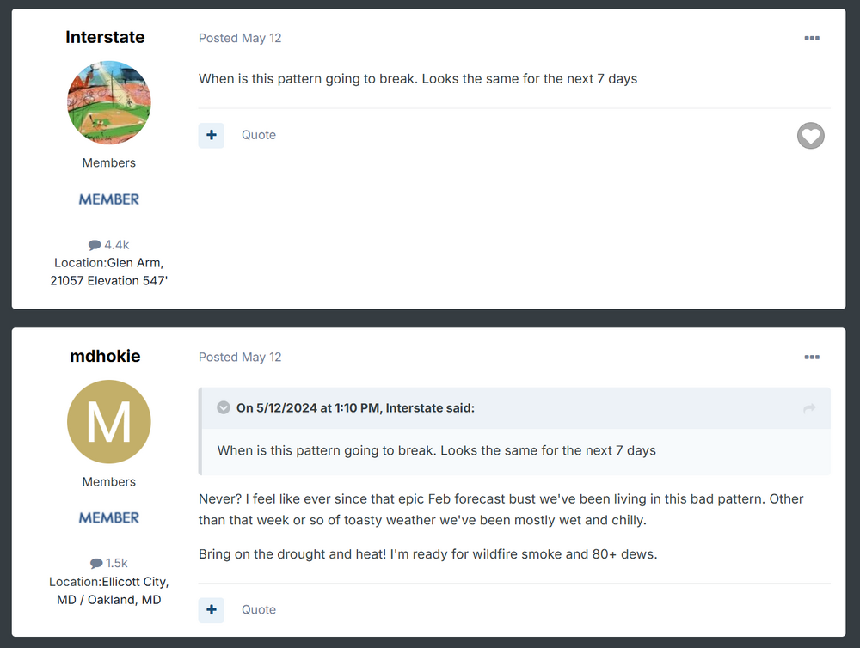Open the options menu on mdhokie's post
The image size is (860, 648).
coord(812,357)
